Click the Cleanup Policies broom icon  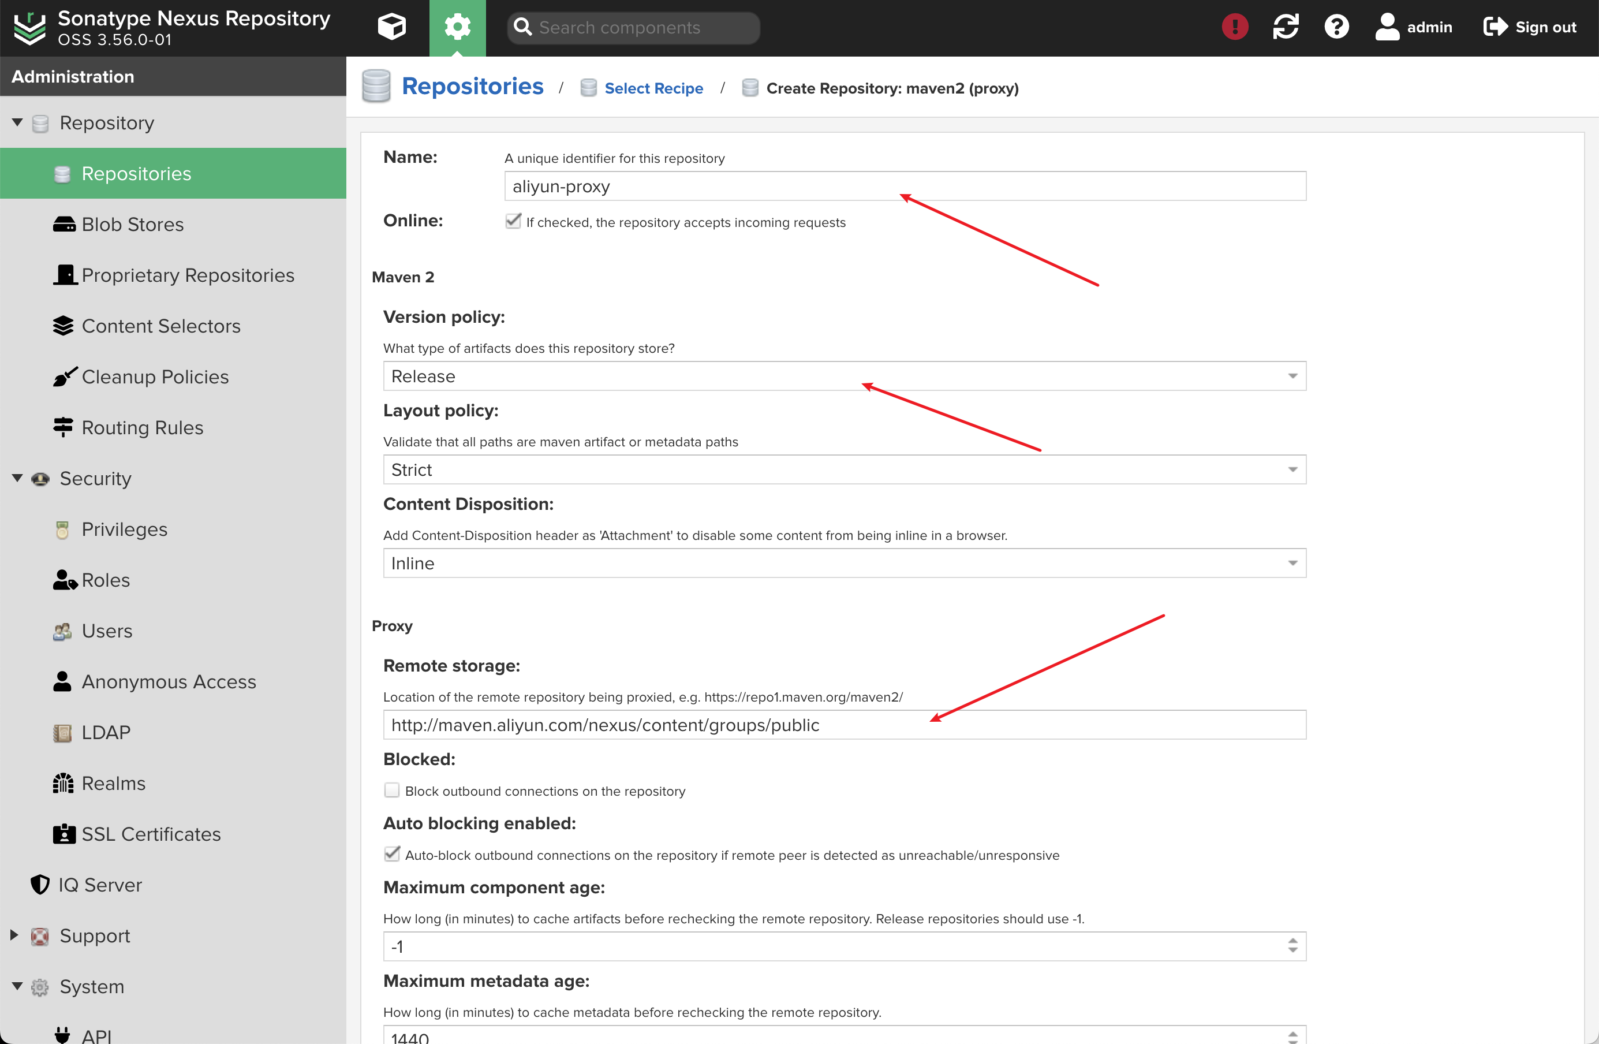tap(65, 376)
